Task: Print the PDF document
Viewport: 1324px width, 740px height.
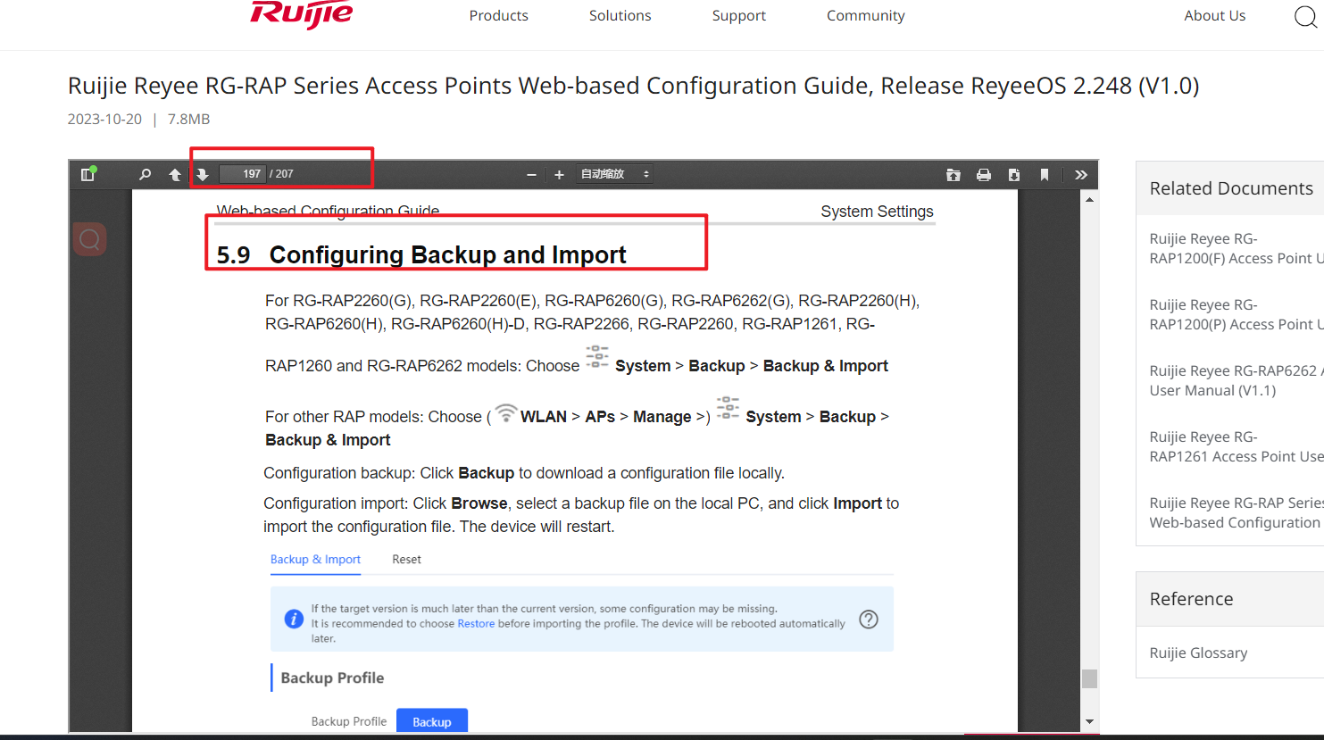Action: [x=984, y=174]
